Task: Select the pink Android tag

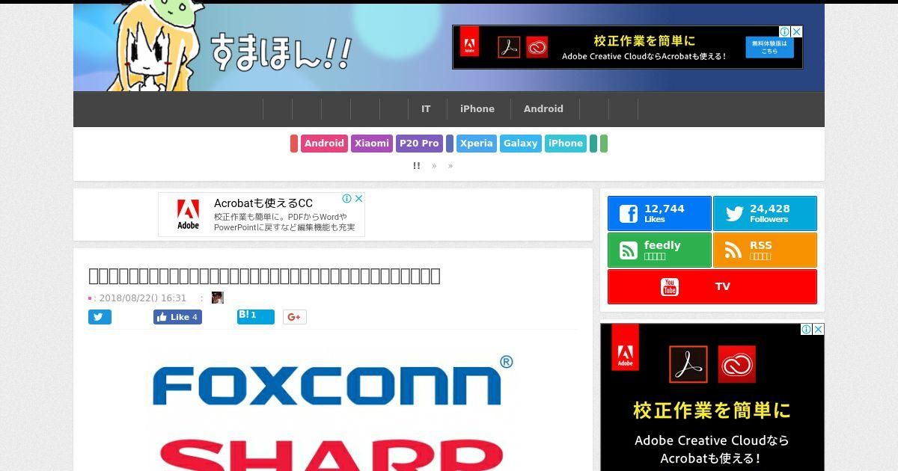Action: pos(324,144)
